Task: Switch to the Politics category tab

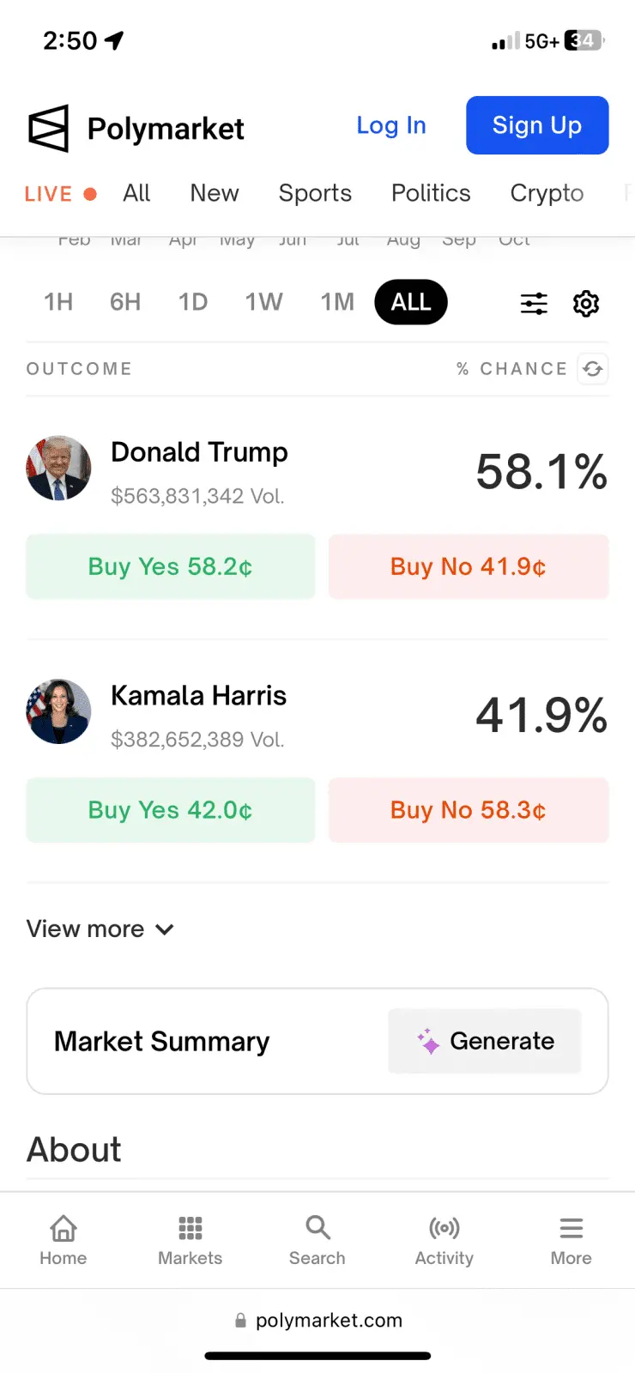Action: pos(431,193)
